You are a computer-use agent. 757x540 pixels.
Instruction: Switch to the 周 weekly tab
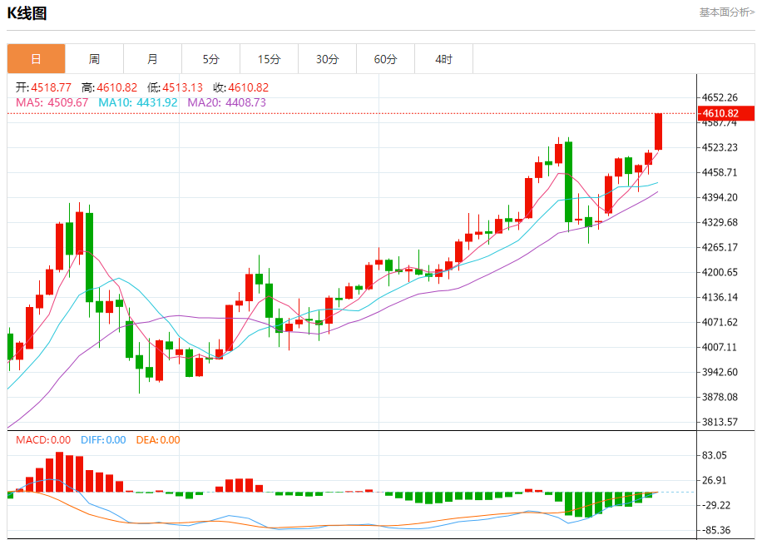(94, 59)
